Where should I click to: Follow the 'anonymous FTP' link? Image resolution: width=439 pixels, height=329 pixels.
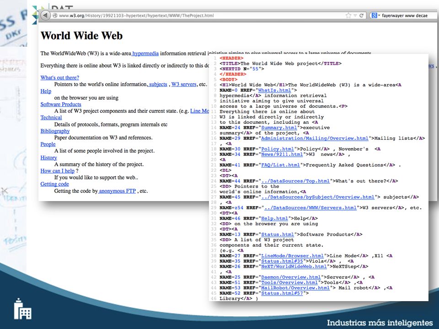(118, 191)
